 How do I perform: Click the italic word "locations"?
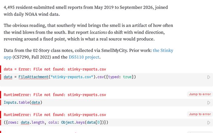(x=98, y=32)
